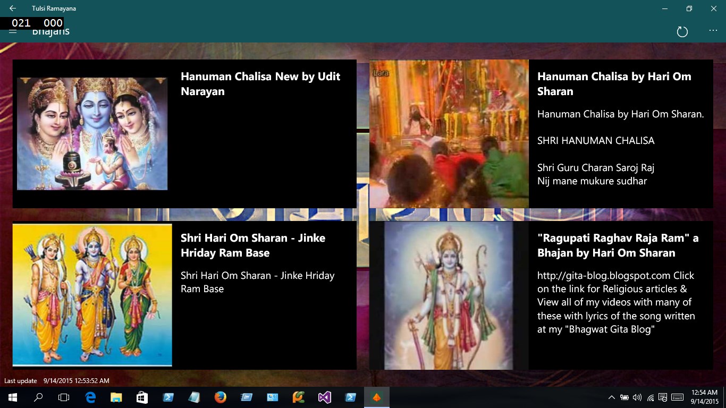Open the temple video thumbnail for Hari Om Sharan's Hanuman Chalisa
This screenshot has width=726, height=408.
click(x=449, y=134)
